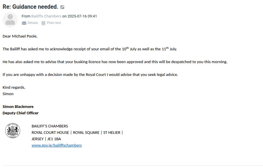Click the Bailiff of Jersey crest logo
The image size is (263, 167).
point(13,130)
